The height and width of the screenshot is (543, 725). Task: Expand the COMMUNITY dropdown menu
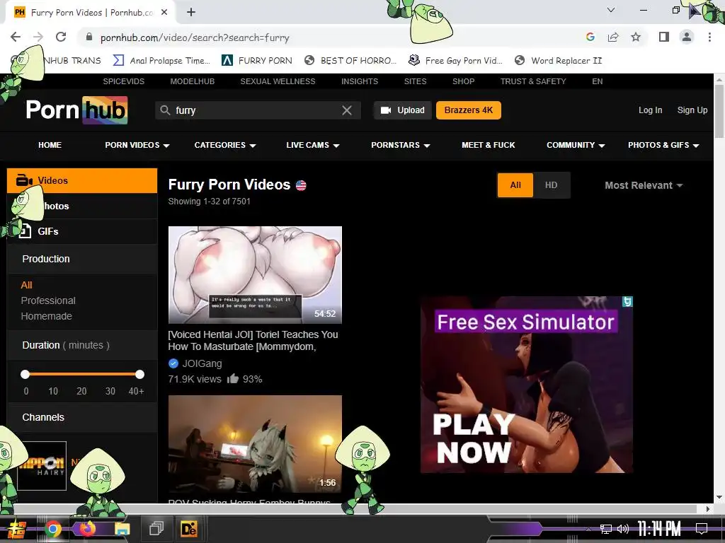coord(576,145)
